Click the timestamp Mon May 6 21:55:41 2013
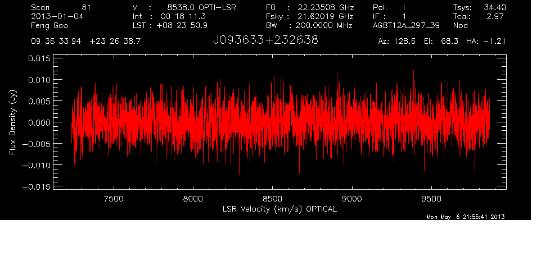The height and width of the screenshot is (275, 541). (466, 217)
